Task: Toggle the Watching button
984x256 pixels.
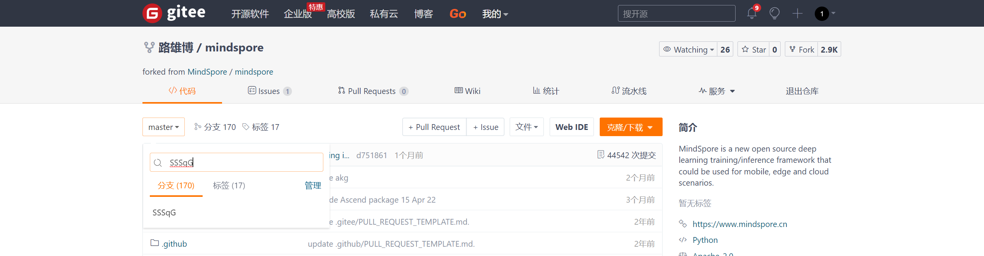Action: pyautogui.click(x=688, y=49)
